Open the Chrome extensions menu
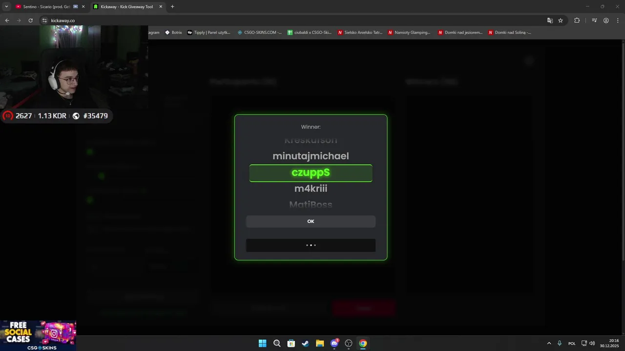 577,20
